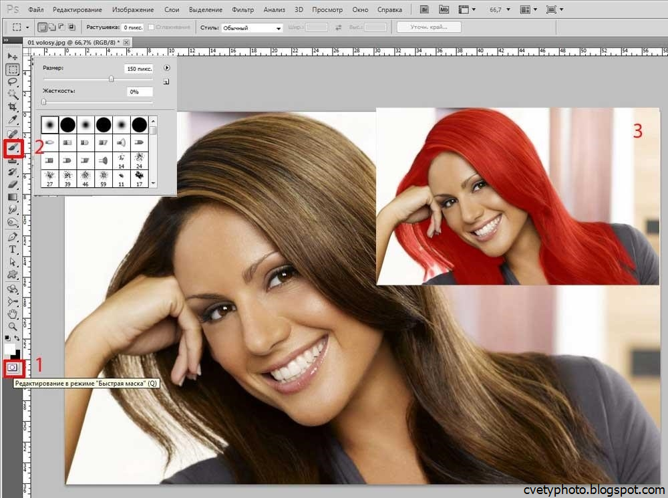Viewport: 668px width, 498px height.
Task: Select the 3D Camera tool
Action: coord(12,302)
